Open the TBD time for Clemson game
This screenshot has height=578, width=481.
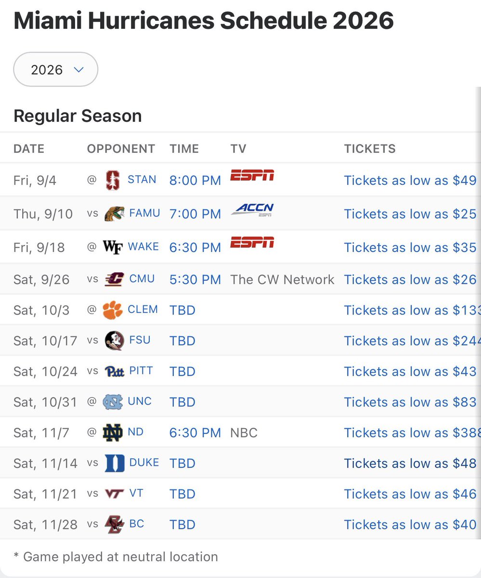click(182, 310)
